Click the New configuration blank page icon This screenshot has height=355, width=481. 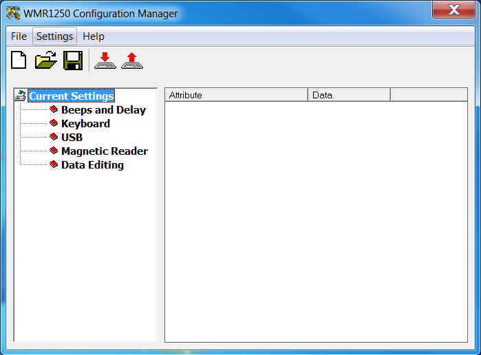(x=19, y=60)
